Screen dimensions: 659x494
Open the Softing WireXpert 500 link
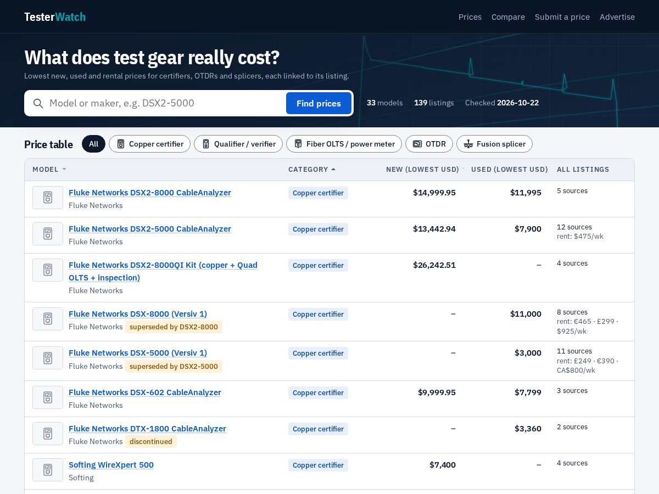coord(111,465)
